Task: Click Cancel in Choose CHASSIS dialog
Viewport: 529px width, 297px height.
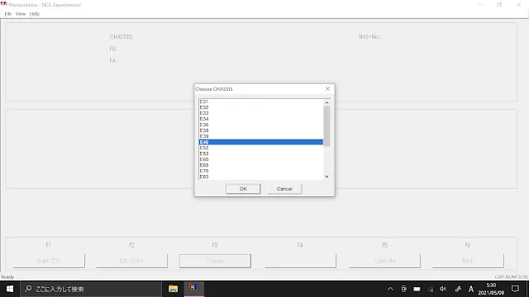Action: (284, 189)
